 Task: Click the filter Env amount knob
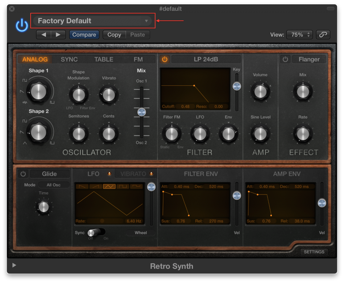pos(228,134)
